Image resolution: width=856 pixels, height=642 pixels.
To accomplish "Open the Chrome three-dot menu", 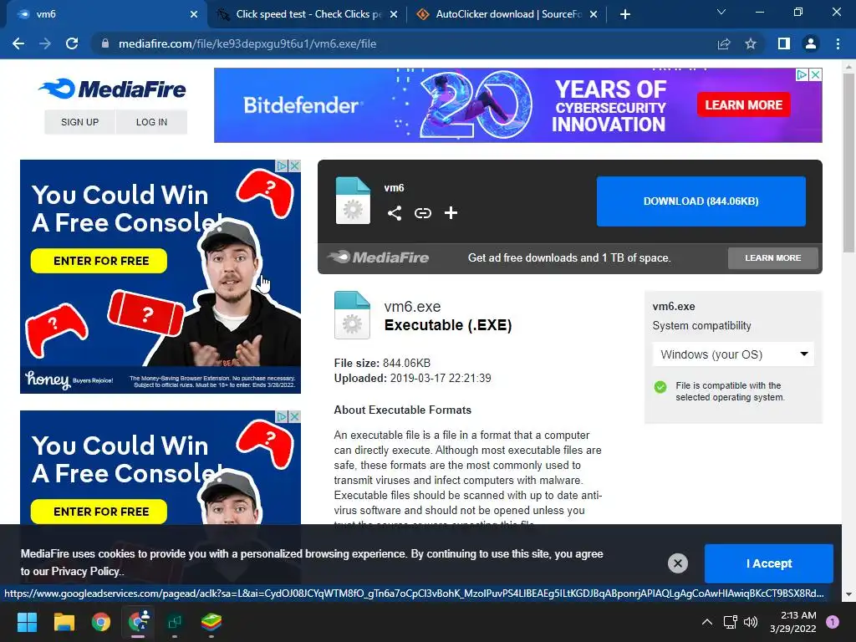I will click(x=838, y=43).
